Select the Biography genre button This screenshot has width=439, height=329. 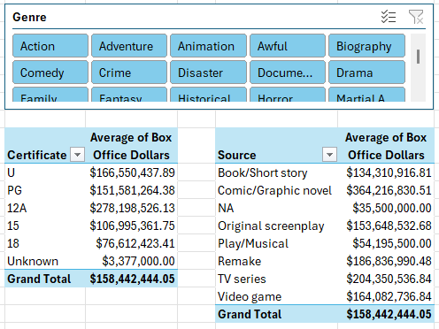click(366, 46)
